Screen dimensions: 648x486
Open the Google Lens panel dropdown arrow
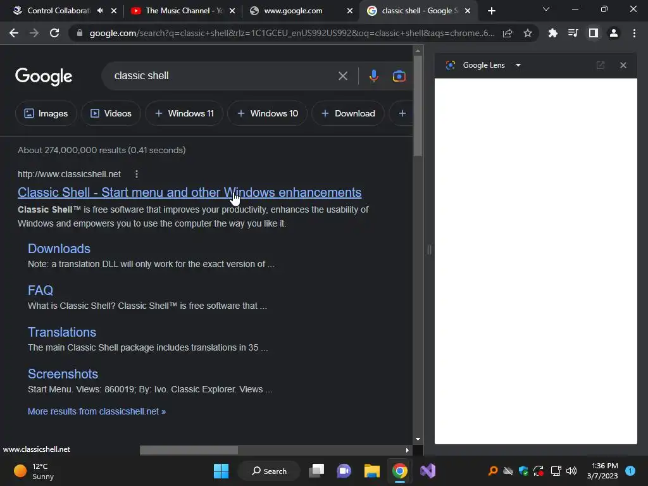(518, 65)
